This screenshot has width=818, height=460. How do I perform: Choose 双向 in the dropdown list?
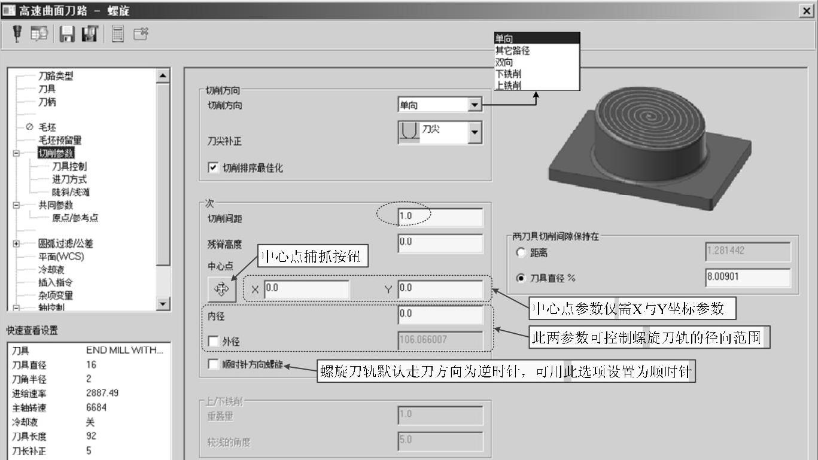[x=537, y=62]
